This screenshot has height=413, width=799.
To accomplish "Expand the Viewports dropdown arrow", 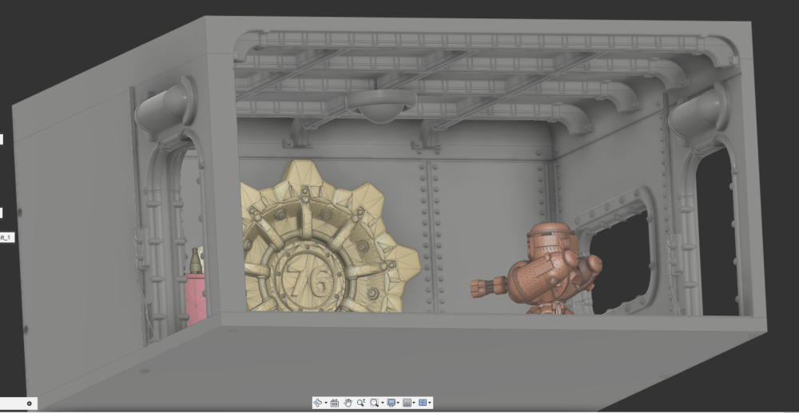I will pyautogui.click(x=430, y=403).
